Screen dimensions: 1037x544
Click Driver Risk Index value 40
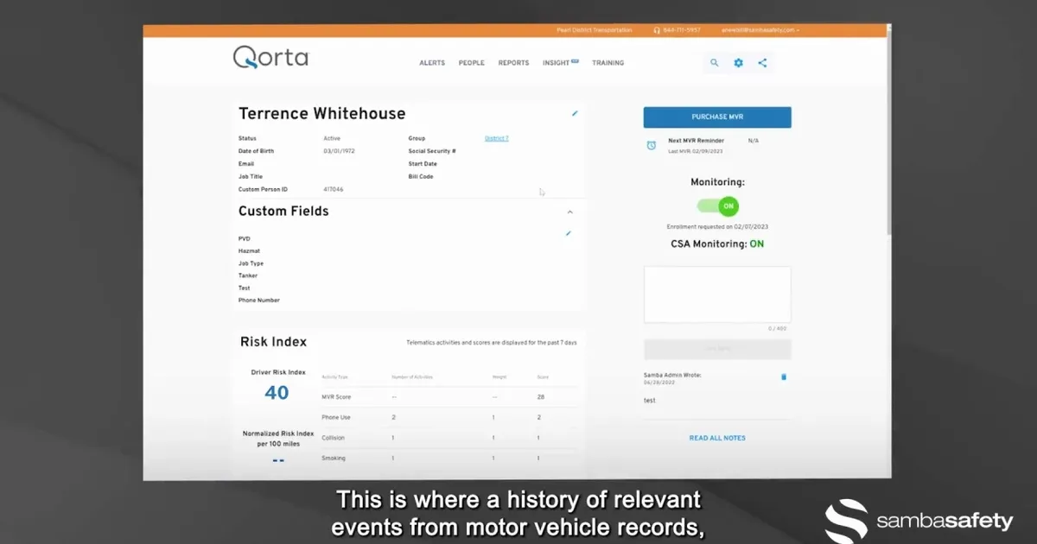(x=277, y=393)
